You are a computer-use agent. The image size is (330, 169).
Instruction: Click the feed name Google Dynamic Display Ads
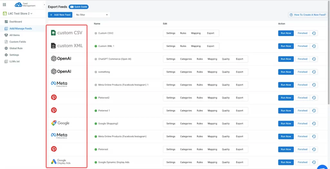pos(114,162)
